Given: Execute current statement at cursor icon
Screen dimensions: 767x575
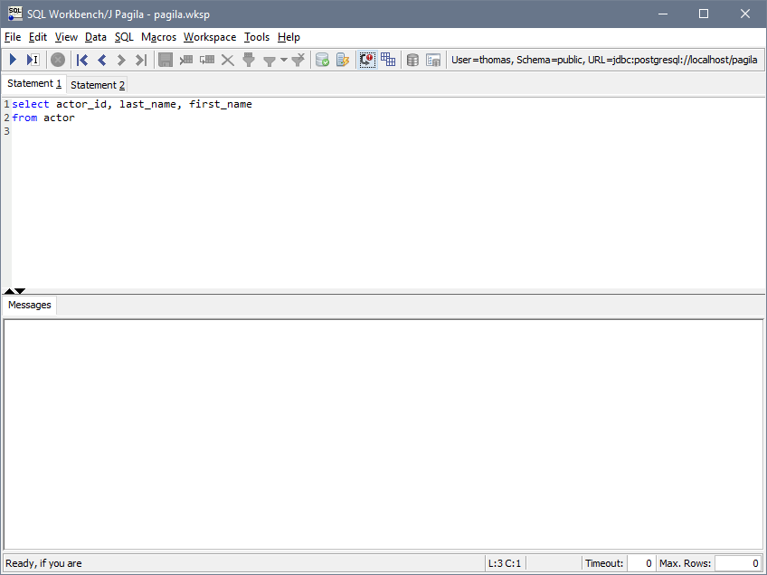Looking at the screenshot, I should click(x=33, y=60).
